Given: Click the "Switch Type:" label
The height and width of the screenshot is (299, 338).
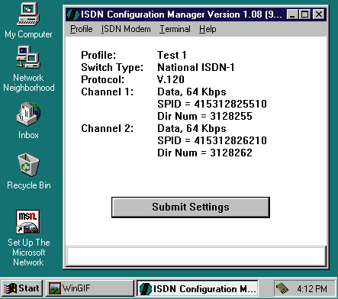Looking at the screenshot, I should [x=112, y=67].
